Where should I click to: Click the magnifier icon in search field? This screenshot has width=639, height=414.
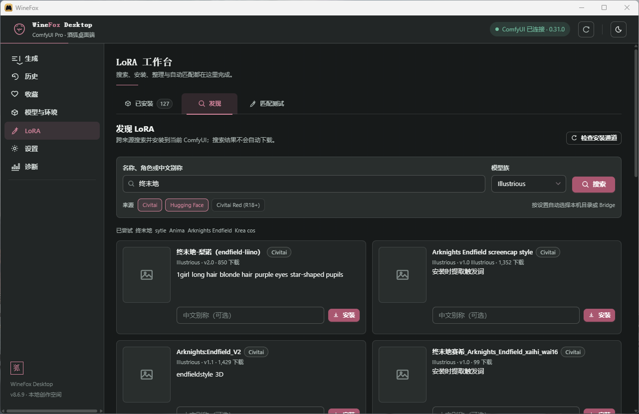click(131, 184)
